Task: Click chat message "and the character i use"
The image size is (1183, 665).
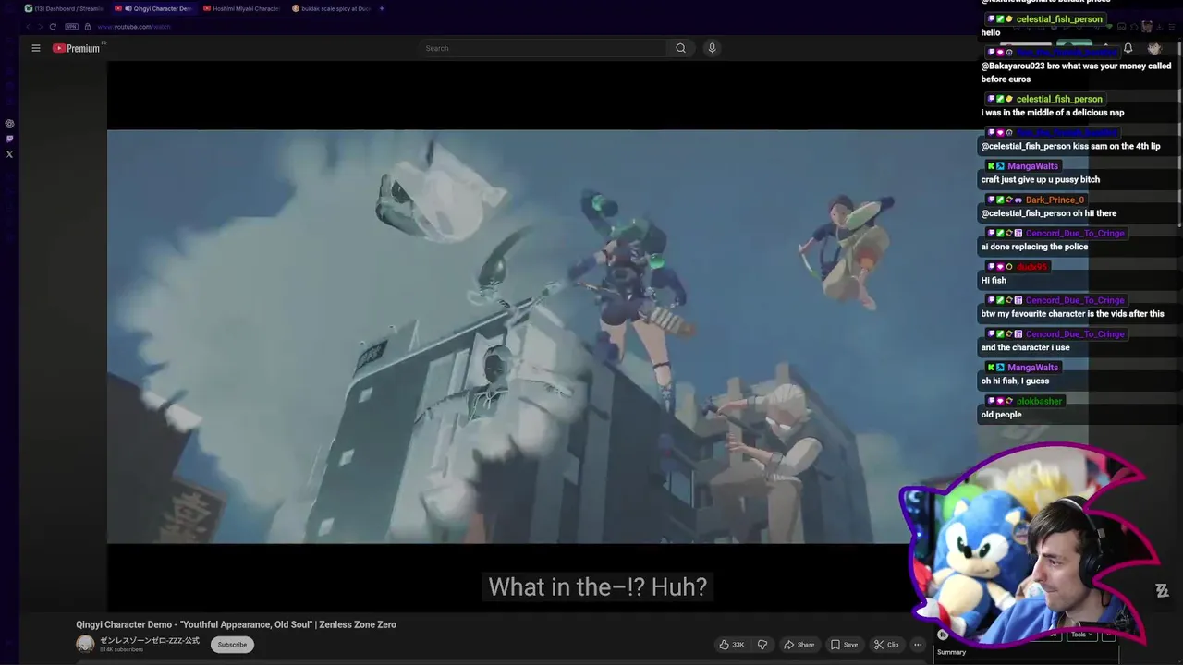Action: [1025, 347]
